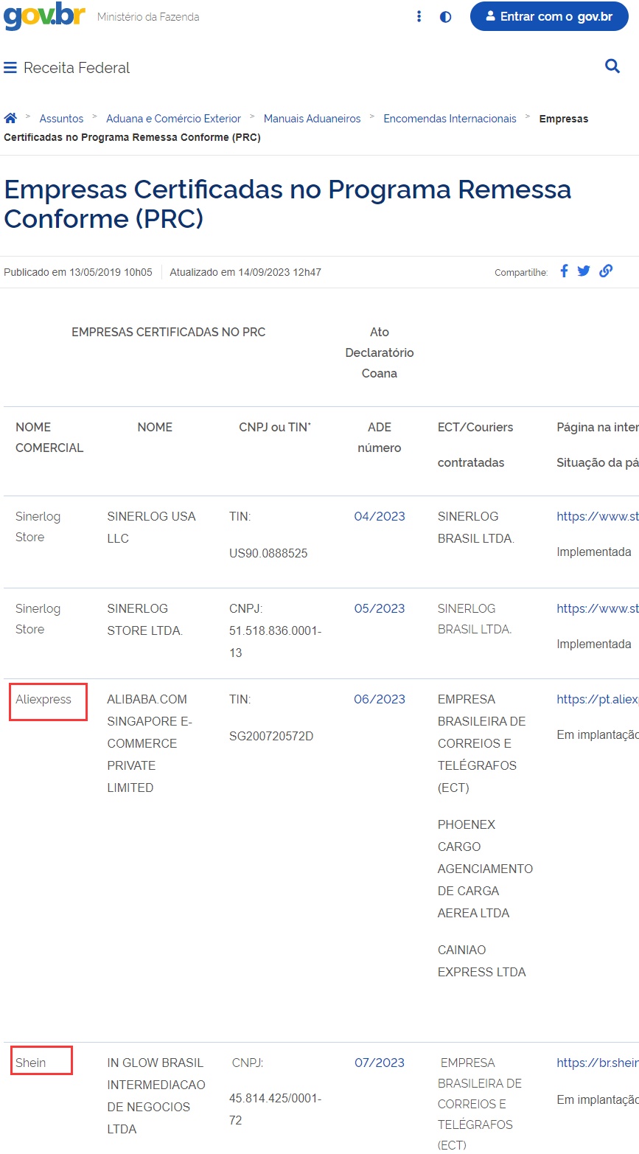The width and height of the screenshot is (639, 1154).
Task: Click the CNPJ ou TIN column header
Action: 275,427
